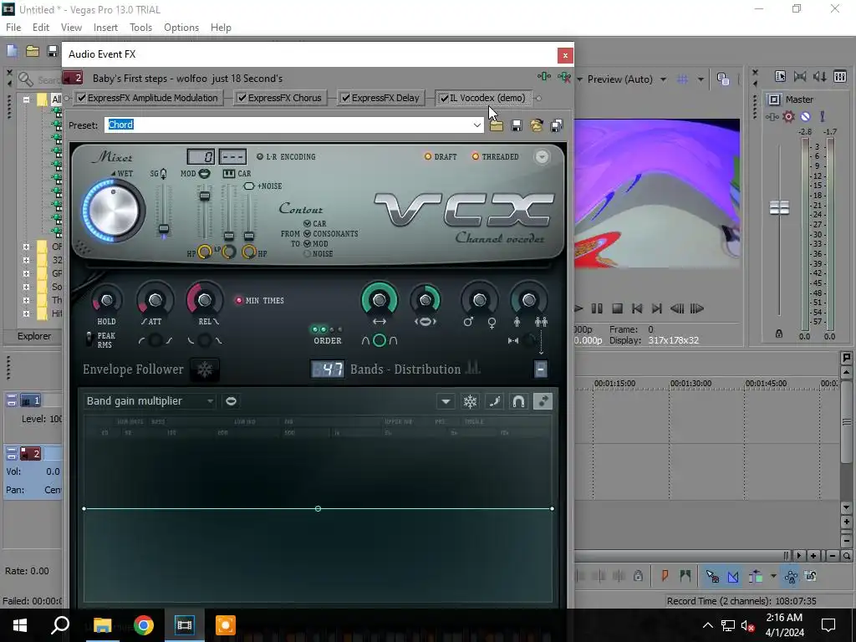Viewport: 856px width, 642px height.
Task: Open File Explorer from the taskbar
Action: 102,625
